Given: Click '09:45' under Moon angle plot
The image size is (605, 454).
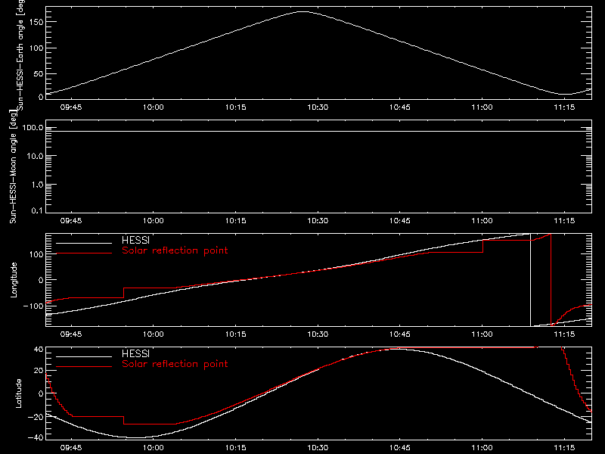Looking at the screenshot, I should 71,221.
